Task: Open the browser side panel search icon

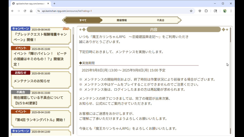Action: coord(215,11)
